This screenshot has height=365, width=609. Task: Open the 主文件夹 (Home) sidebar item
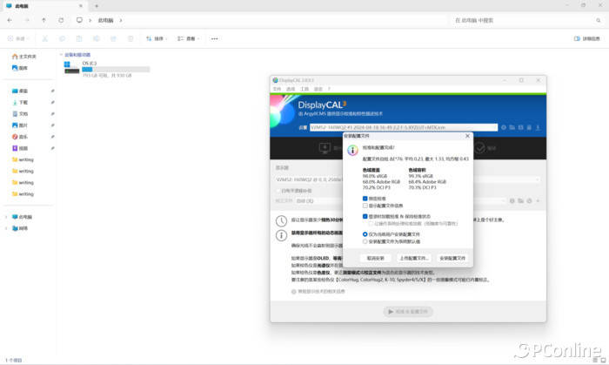pos(26,56)
